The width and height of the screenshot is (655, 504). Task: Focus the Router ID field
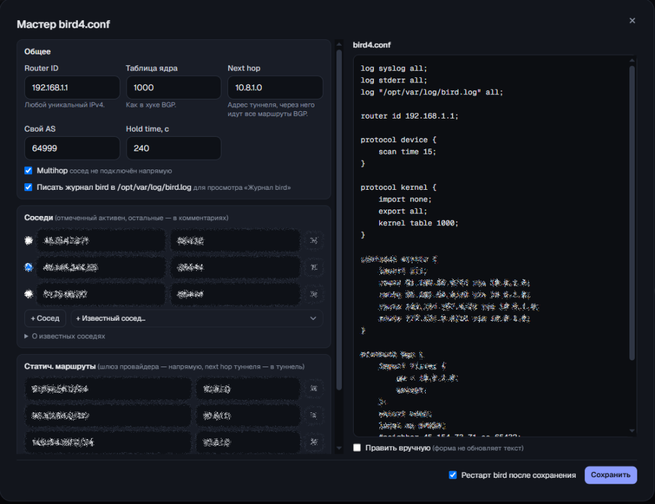(x=72, y=88)
